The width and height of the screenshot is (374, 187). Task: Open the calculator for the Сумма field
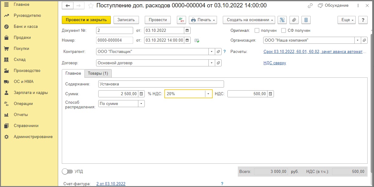[141, 94]
